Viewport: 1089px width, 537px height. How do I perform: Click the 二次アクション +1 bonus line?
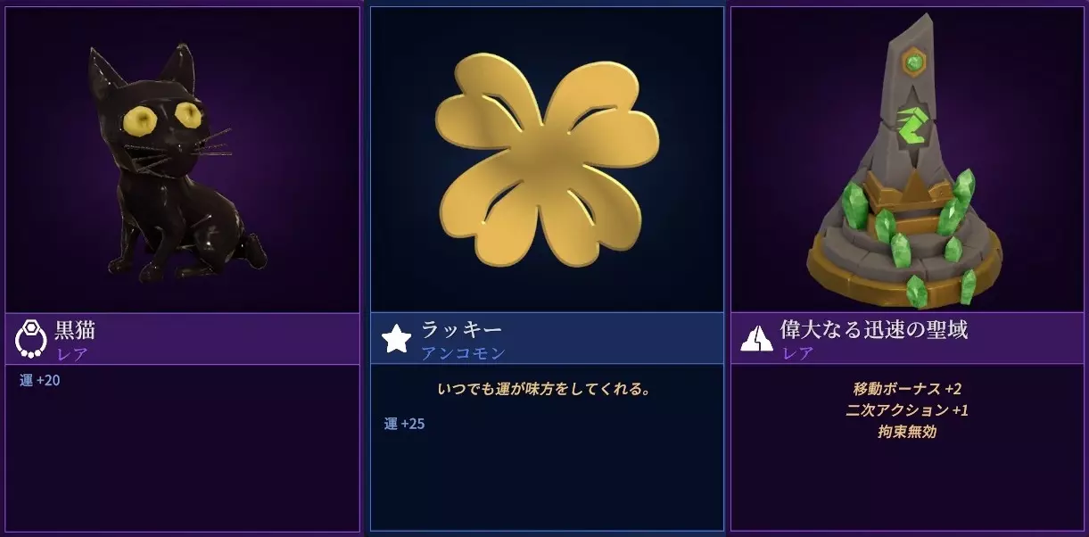[907, 410]
